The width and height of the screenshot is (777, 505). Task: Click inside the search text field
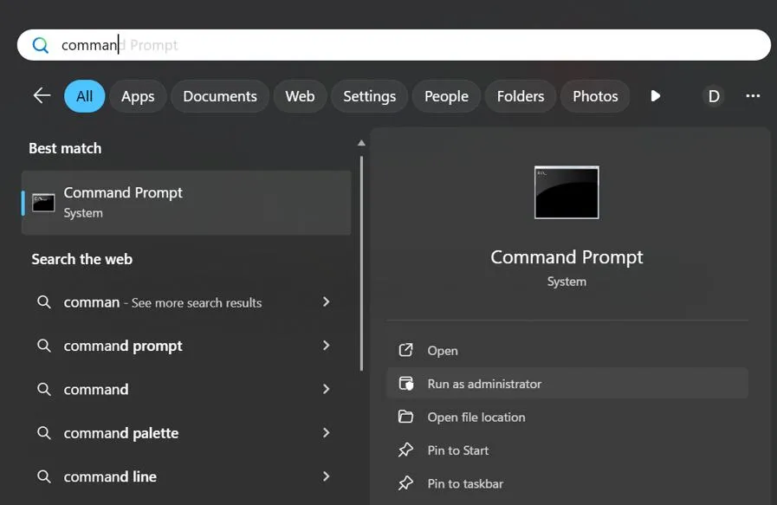coord(394,45)
